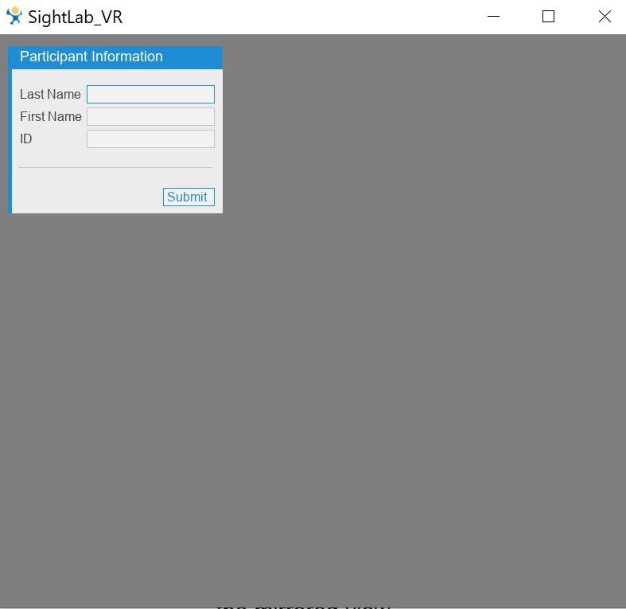Click the blank gap between ID field and separator

115,158
